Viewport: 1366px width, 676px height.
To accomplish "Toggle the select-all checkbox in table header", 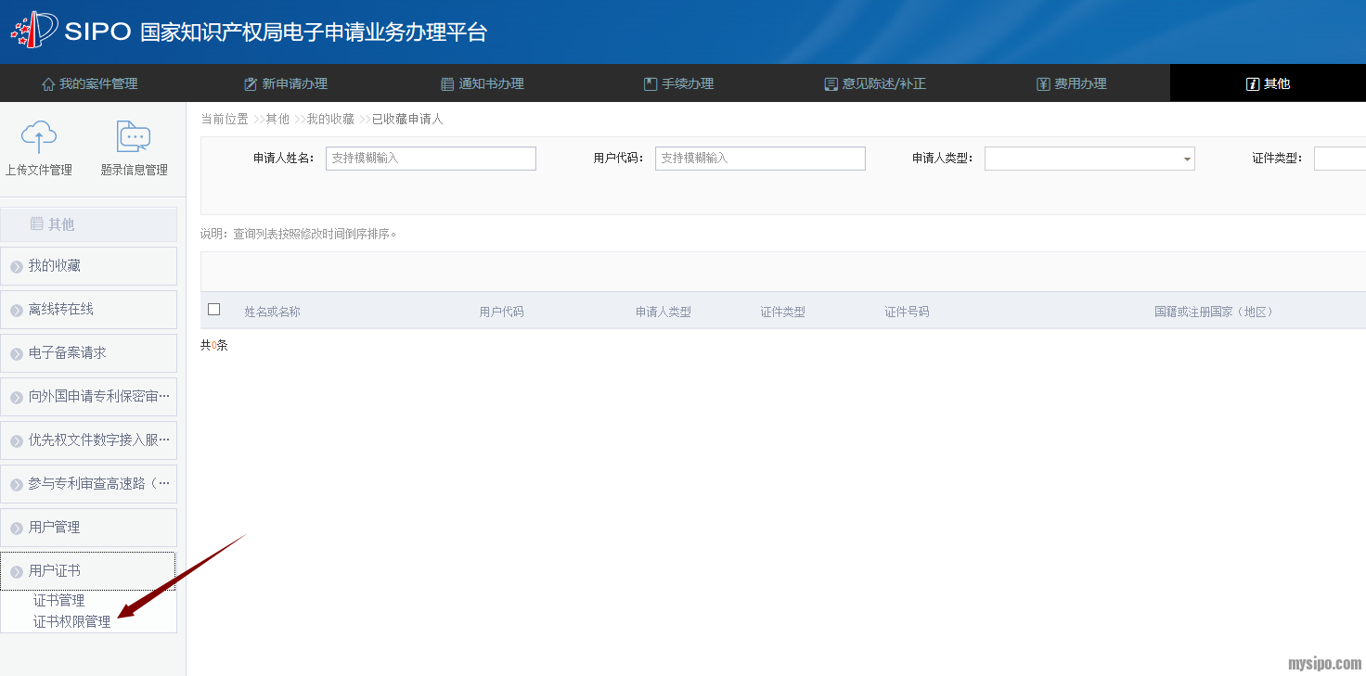I will point(214,310).
